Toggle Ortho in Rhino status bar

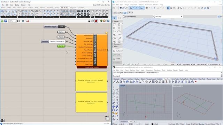coord(177,124)
